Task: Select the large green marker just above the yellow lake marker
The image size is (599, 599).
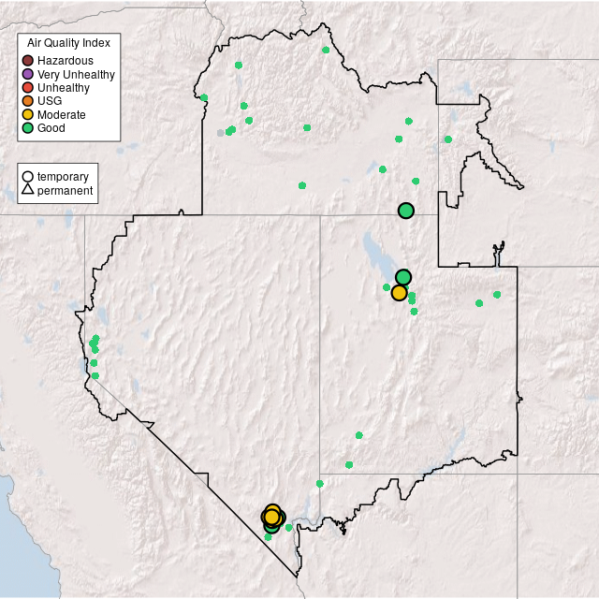Action: (x=403, y=277)
